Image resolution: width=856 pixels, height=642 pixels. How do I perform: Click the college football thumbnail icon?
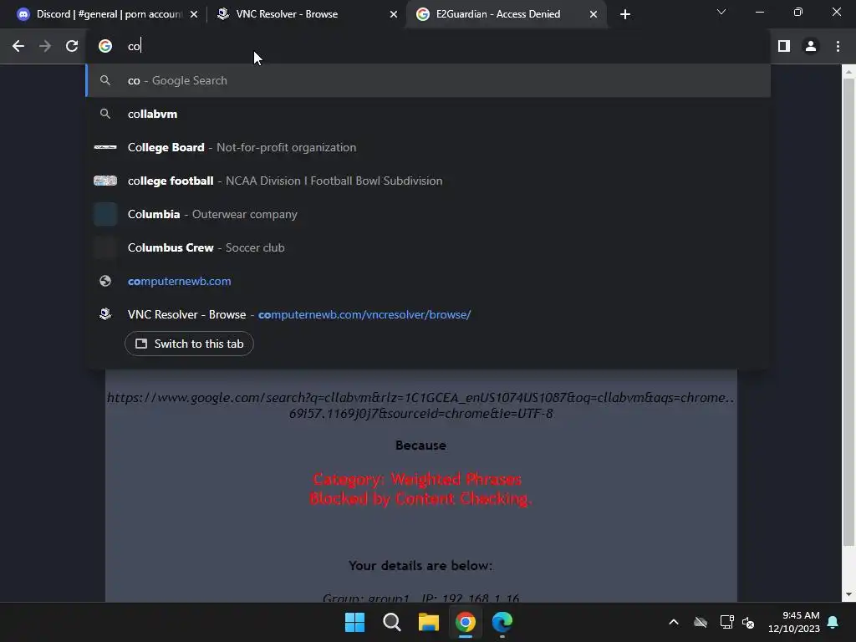(105, 181)
